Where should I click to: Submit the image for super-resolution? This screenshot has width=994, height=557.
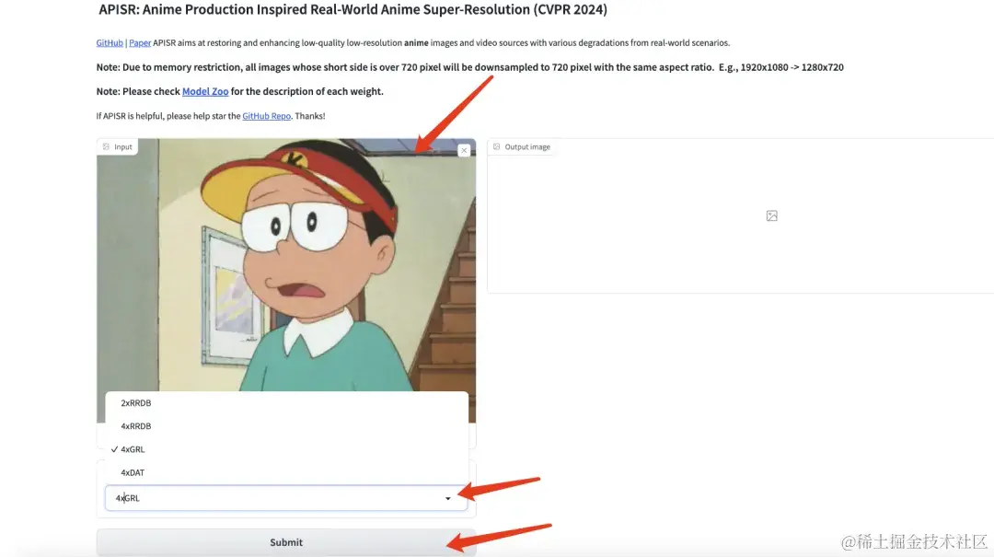click(286, 542)
